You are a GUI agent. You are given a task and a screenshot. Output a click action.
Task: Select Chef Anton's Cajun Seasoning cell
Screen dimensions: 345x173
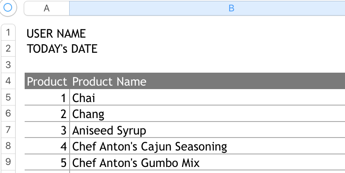[x=150, y=147]
